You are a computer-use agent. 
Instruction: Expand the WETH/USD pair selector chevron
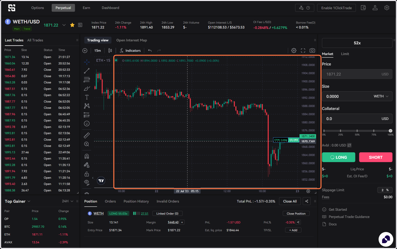point(64,25)
